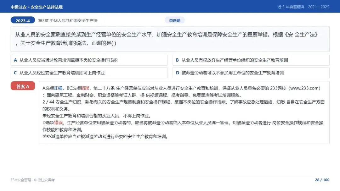The image size is (340, 191).
Task: Click the header title 中级注安·安全生产法律法规
Action: [37, 7]
